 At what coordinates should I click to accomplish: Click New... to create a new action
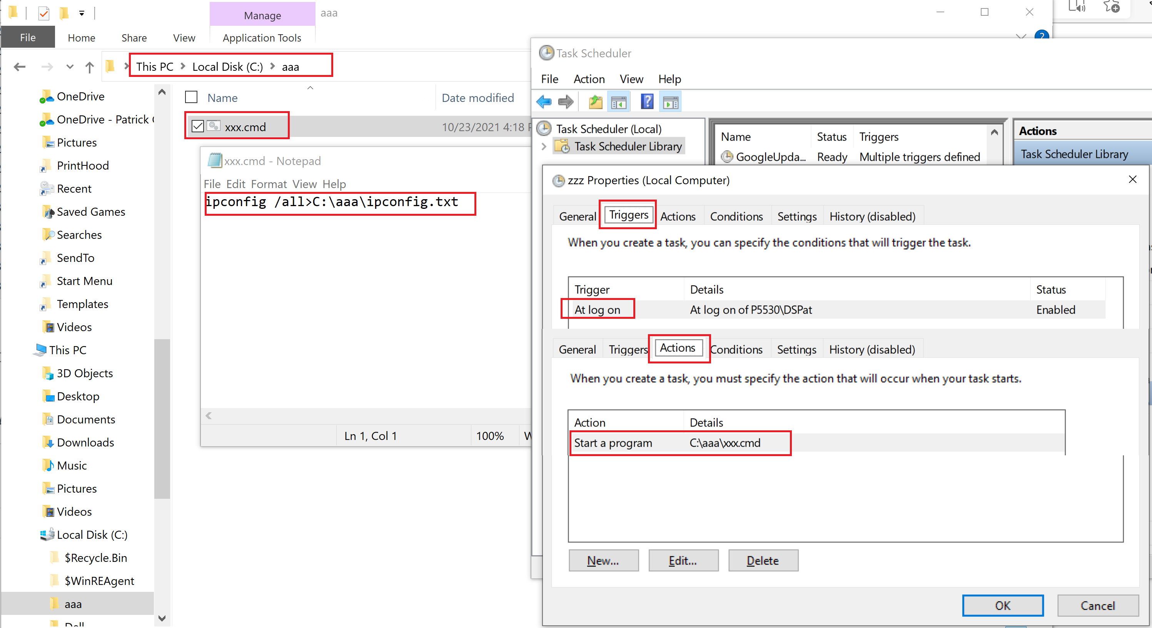click(x=603, y=560)
